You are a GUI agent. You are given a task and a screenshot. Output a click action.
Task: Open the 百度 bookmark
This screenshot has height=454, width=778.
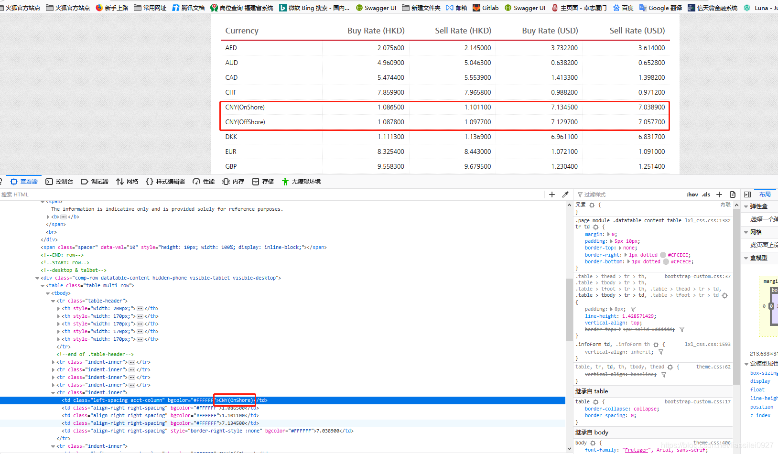pyautogui.click(x=623, y=8)
